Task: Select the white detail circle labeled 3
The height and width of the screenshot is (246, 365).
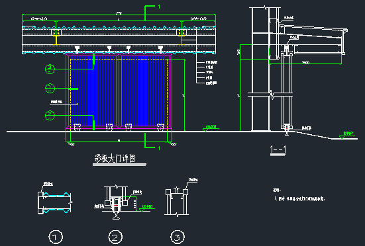Action: [178, 237]
